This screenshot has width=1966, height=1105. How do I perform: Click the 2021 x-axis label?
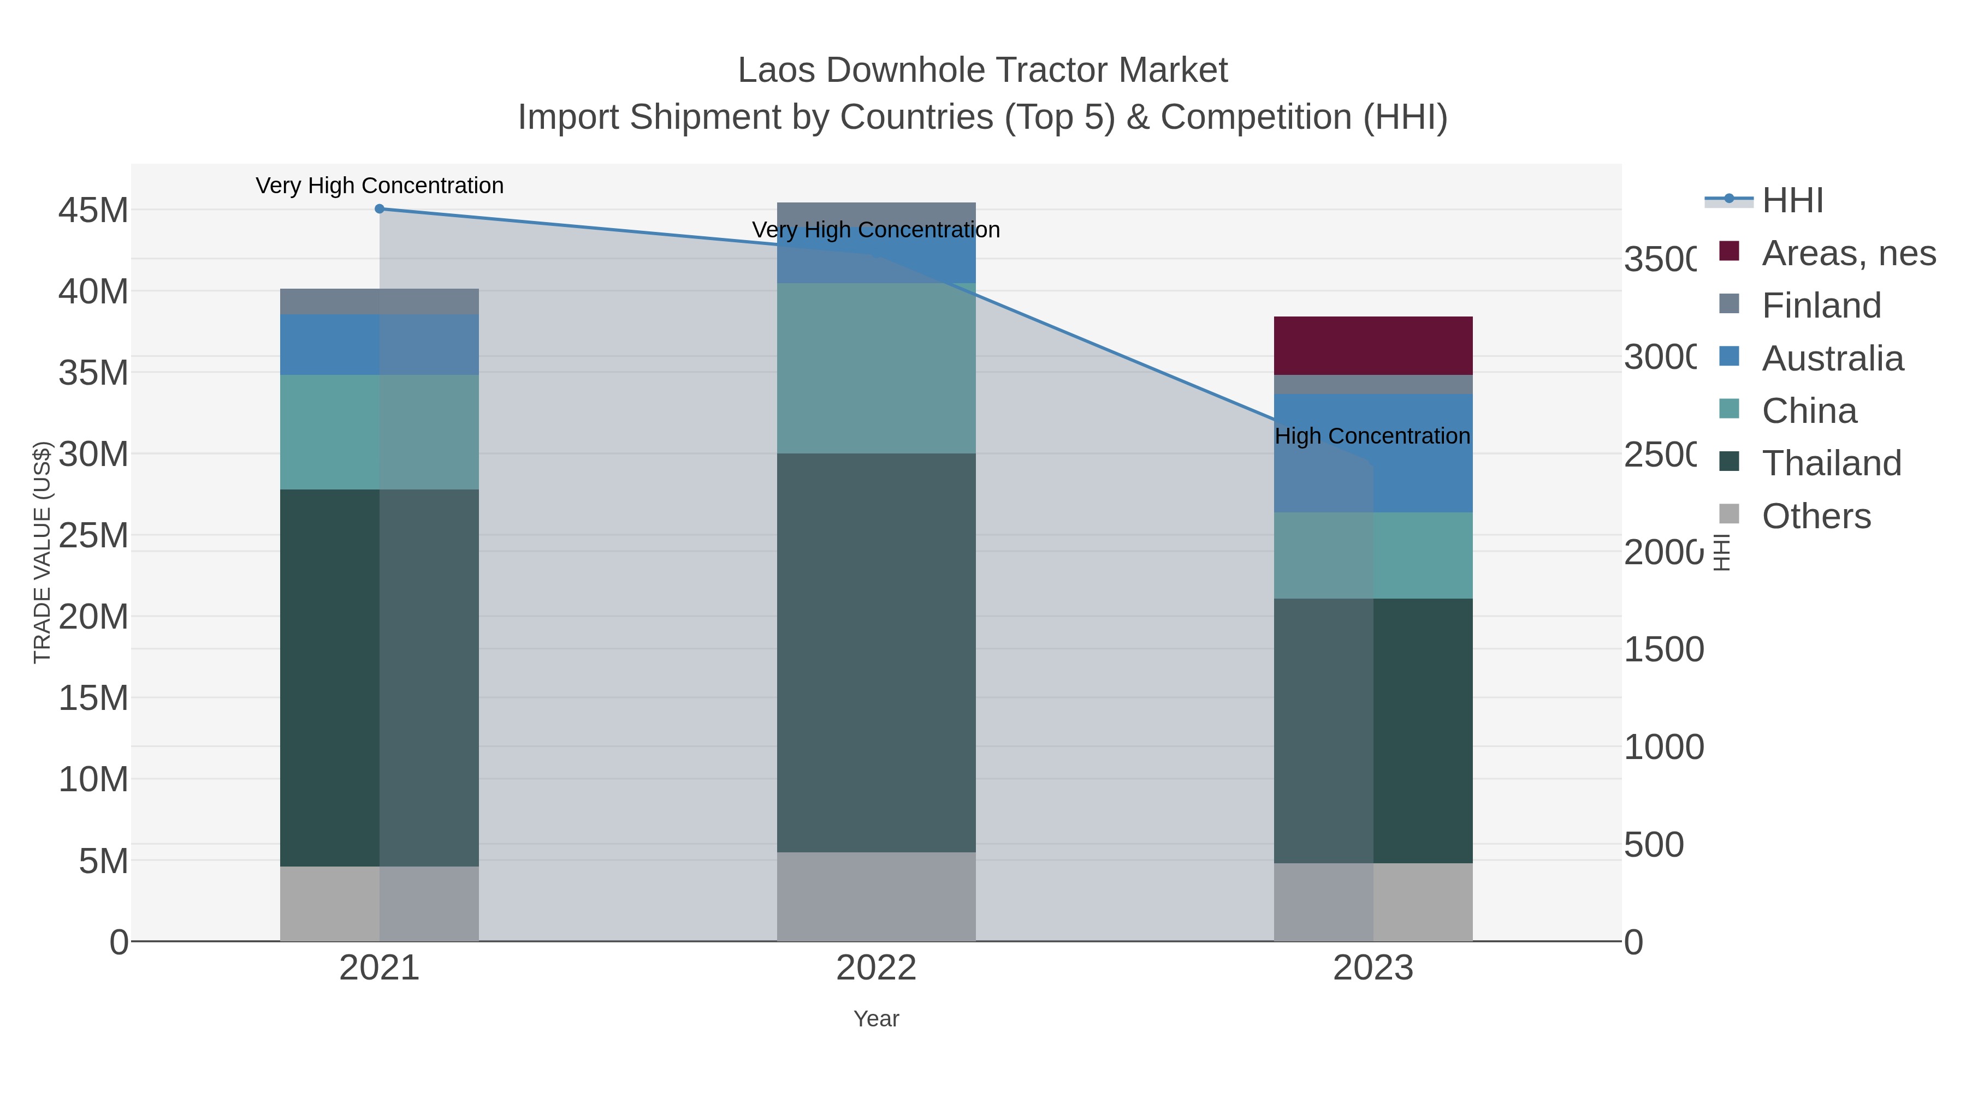click(380, 969)
